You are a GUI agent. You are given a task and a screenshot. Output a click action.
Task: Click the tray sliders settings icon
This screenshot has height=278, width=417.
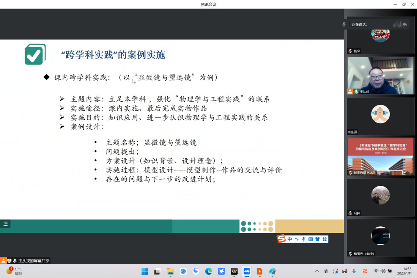[326, 271]
